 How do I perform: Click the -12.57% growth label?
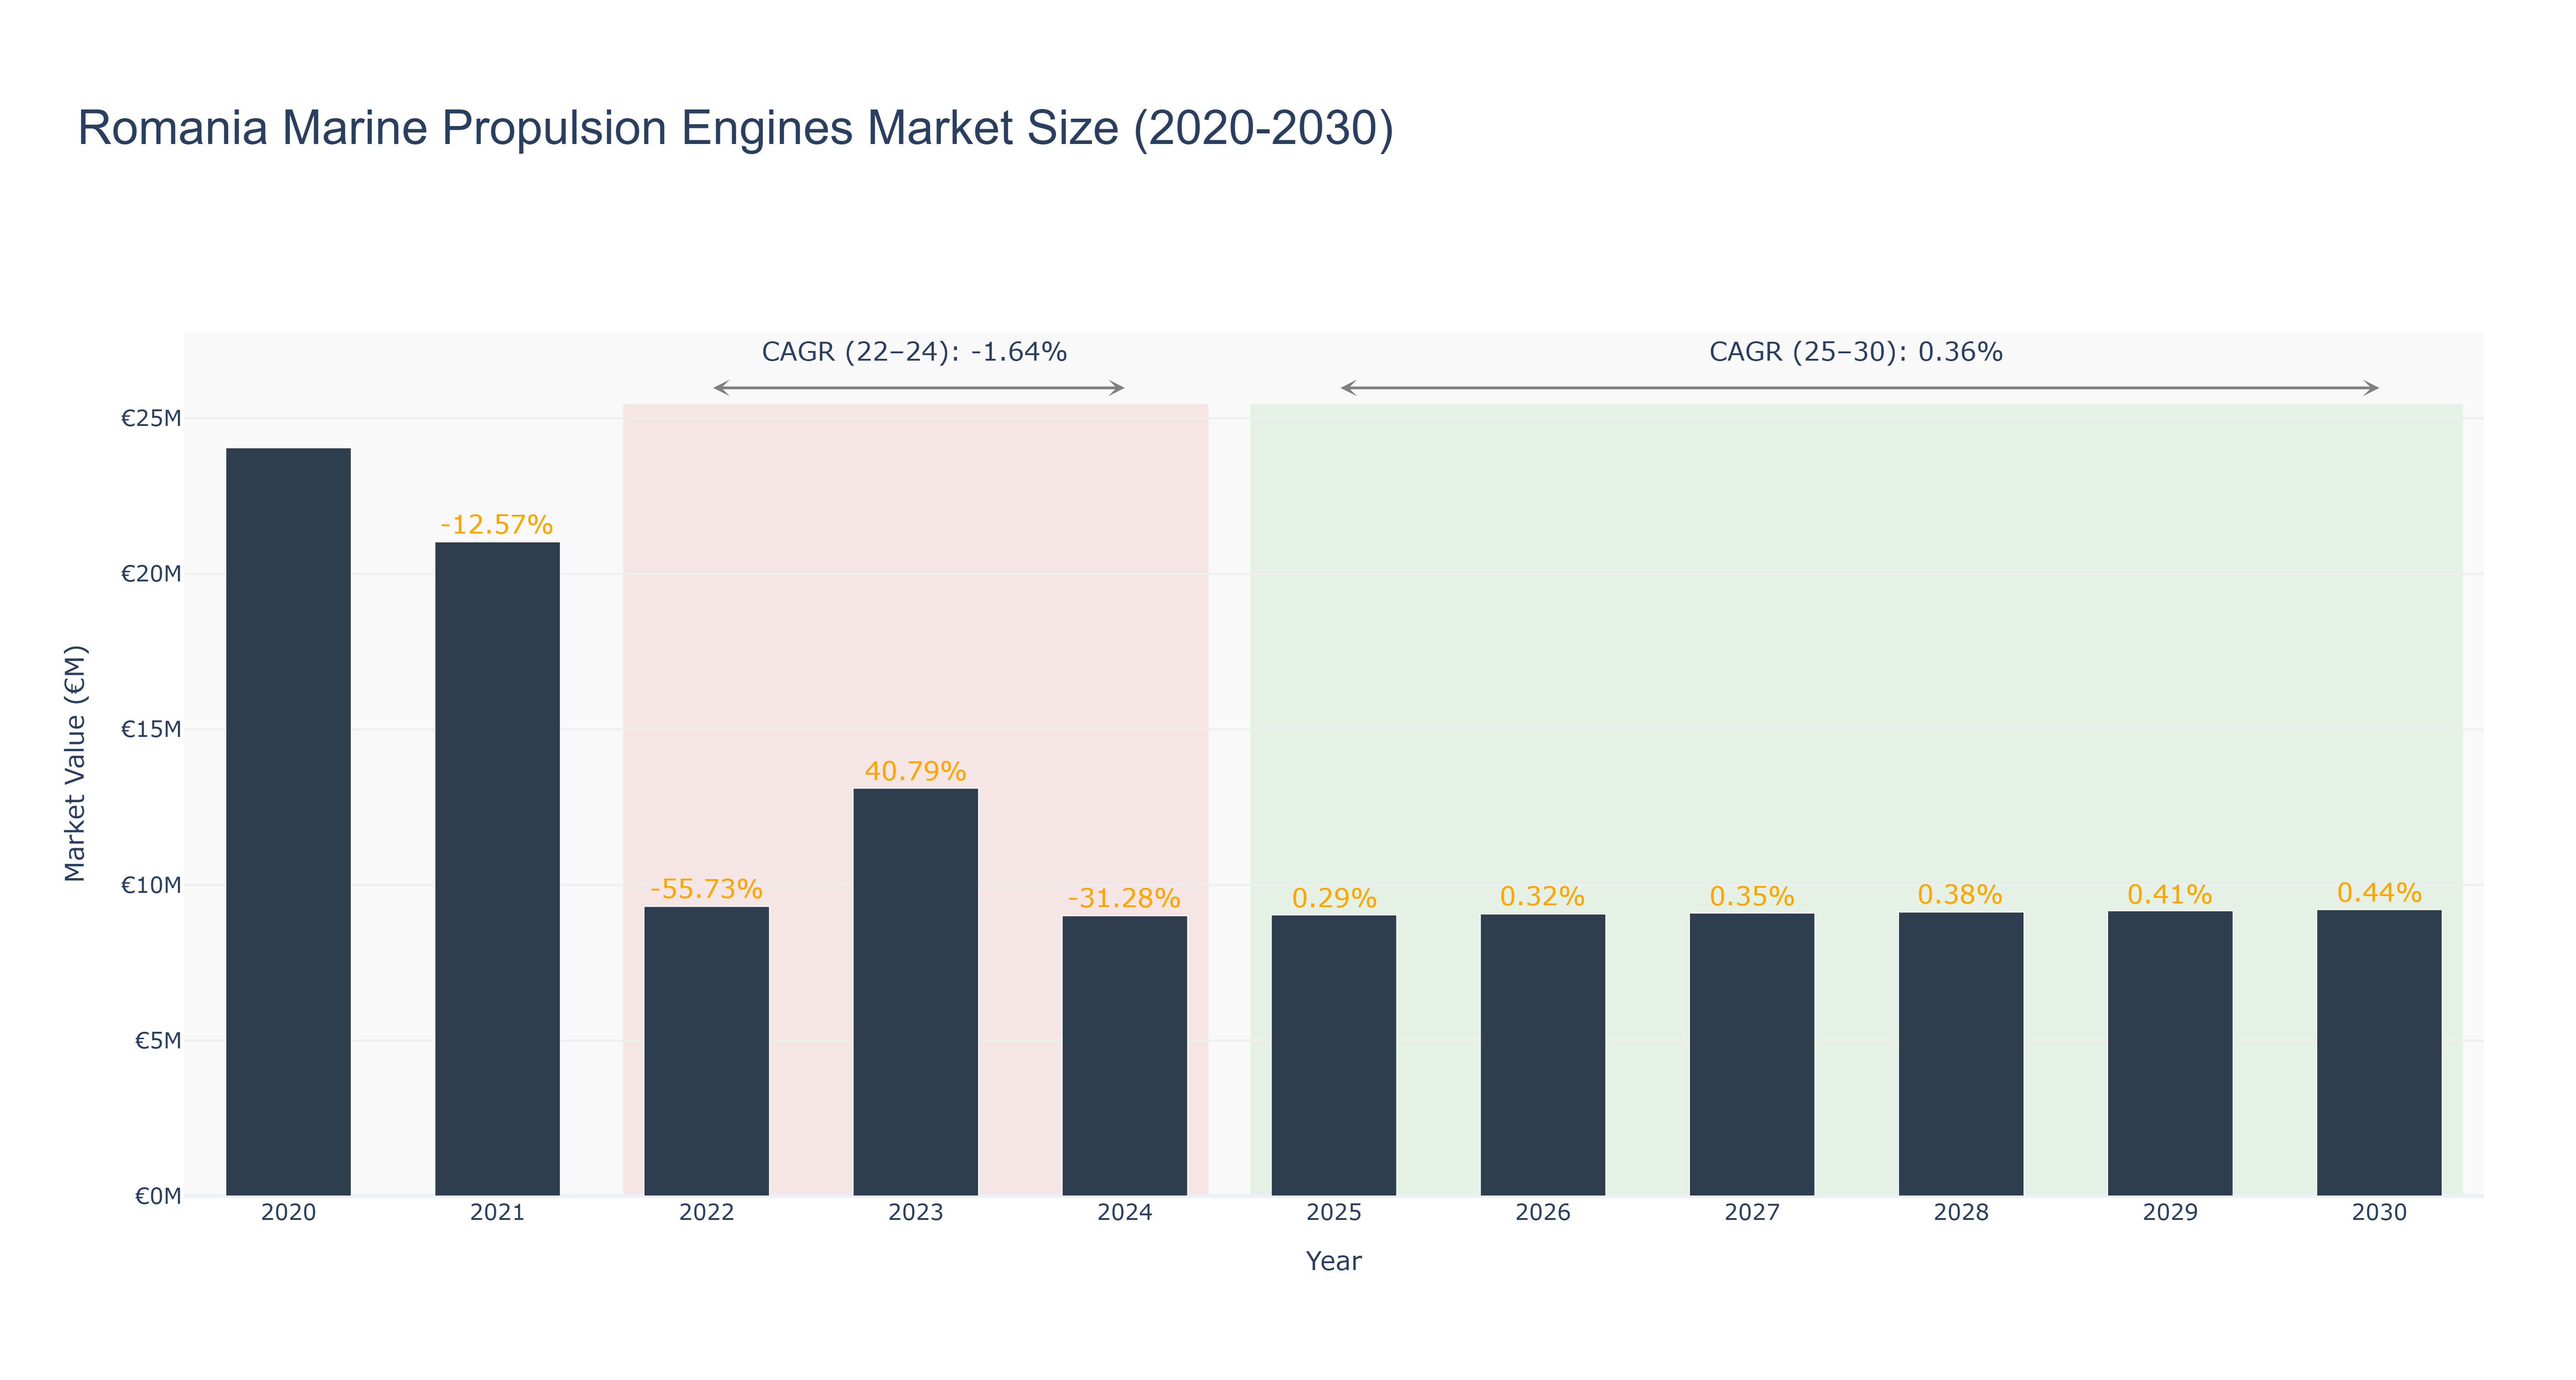click(497, 524)
